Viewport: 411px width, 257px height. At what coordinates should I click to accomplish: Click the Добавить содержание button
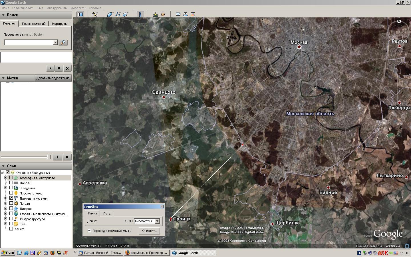(53, 78)
